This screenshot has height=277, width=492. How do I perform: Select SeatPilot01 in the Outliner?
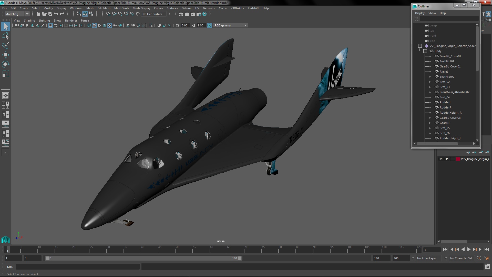447,61
